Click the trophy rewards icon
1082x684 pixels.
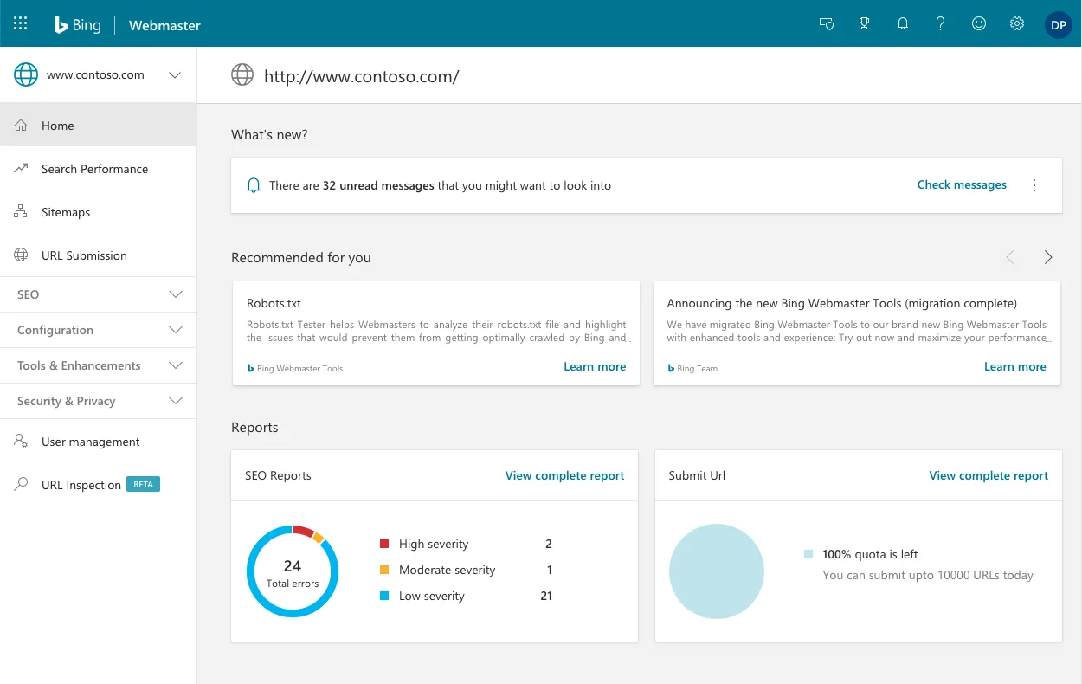coord(864,24)
